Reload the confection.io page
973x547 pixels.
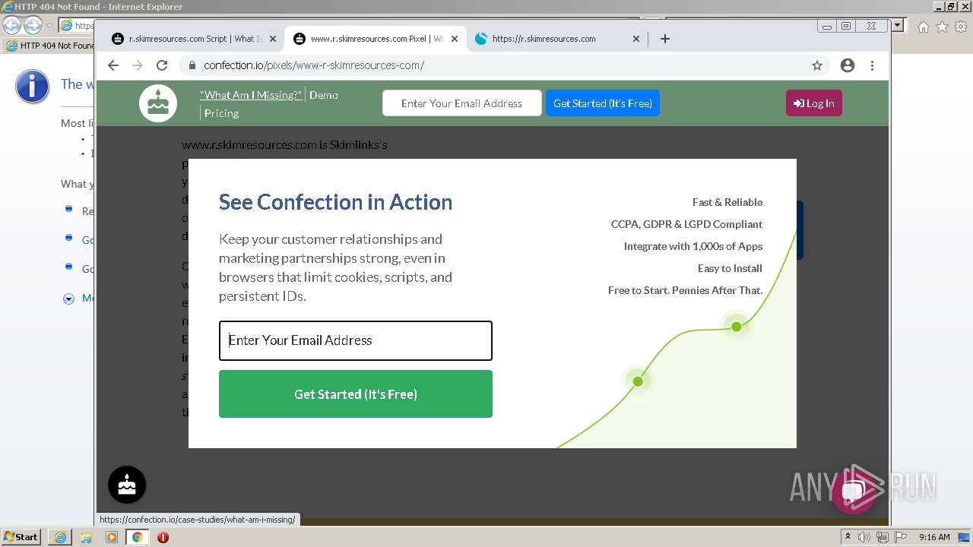click(162, 65)
